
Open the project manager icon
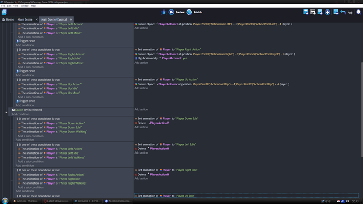(4, 12)
